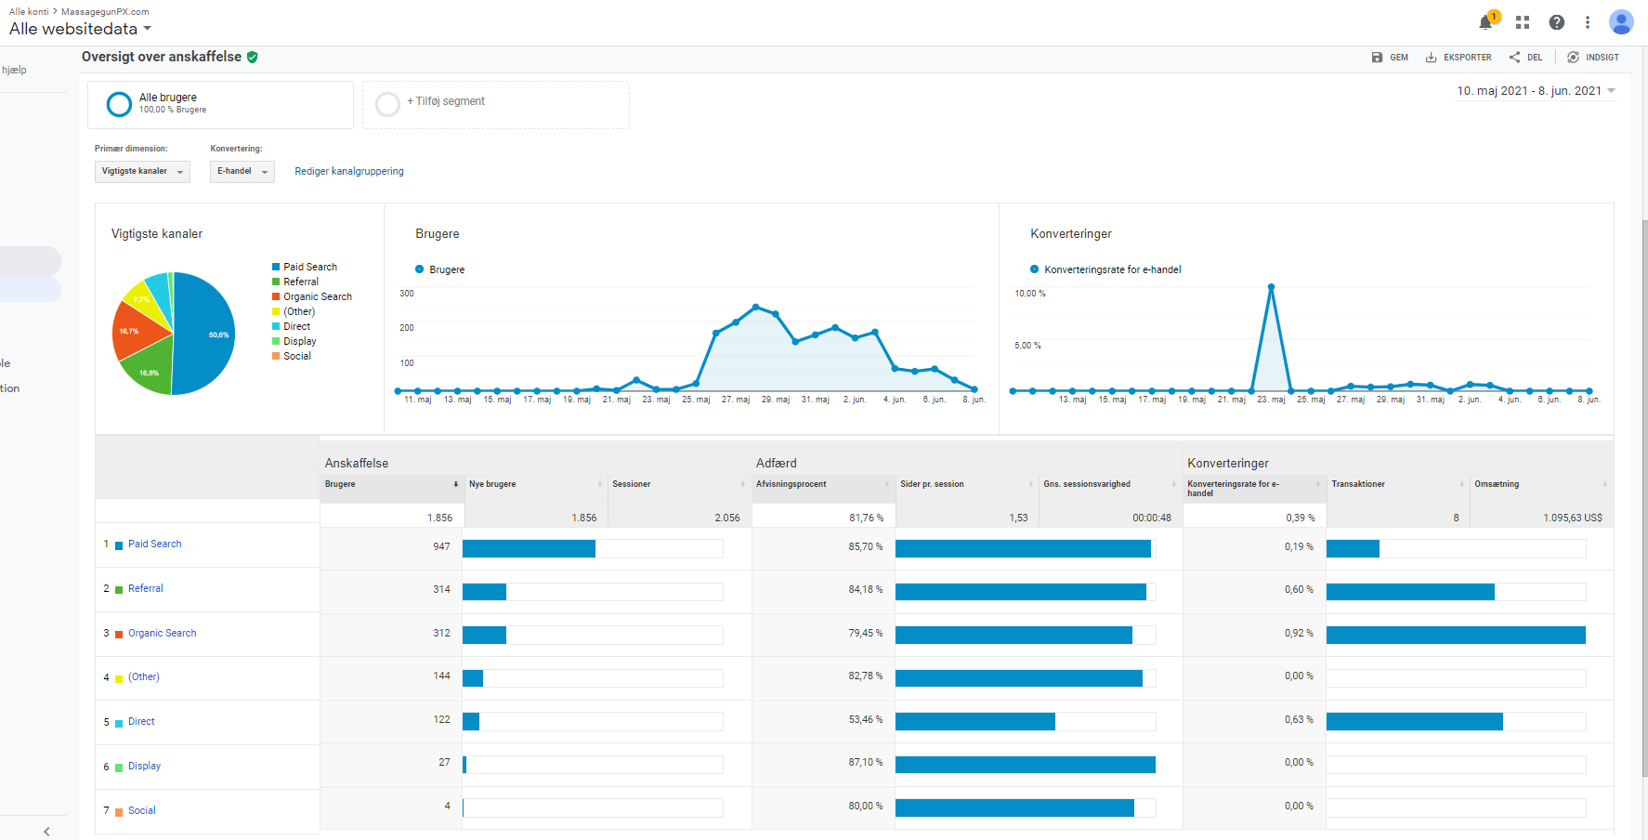Open the date range picker

click(1536, 91)
